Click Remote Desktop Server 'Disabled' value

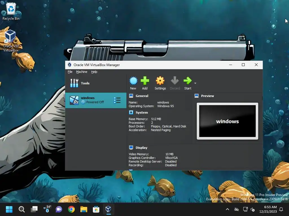[171, 161]
